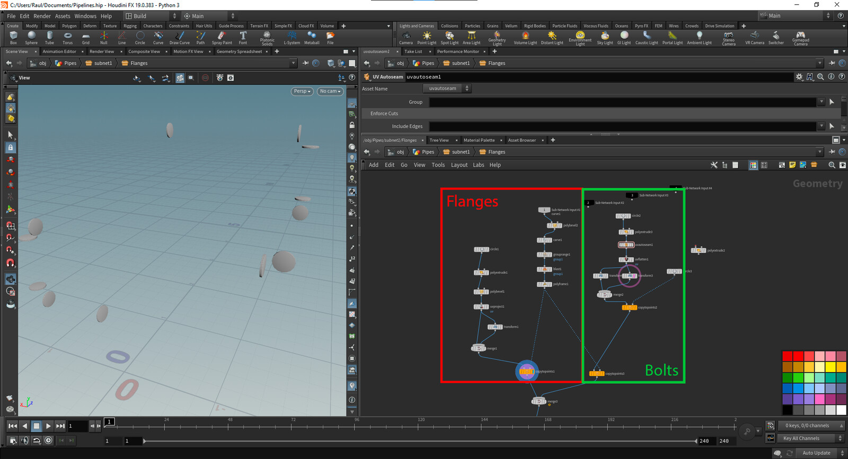
Task: Open the Include Edges dropdown arrow
Action: pyautogui.click(x=821, y=126)
